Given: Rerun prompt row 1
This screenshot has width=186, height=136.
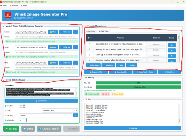Looking at the screenshot, I should click(x=172, y=45).
